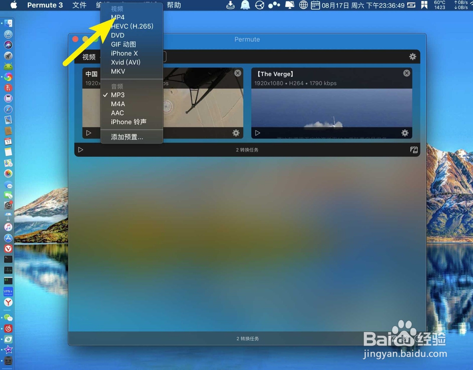Remove the 中国 video from queue

tap(238, 73)
